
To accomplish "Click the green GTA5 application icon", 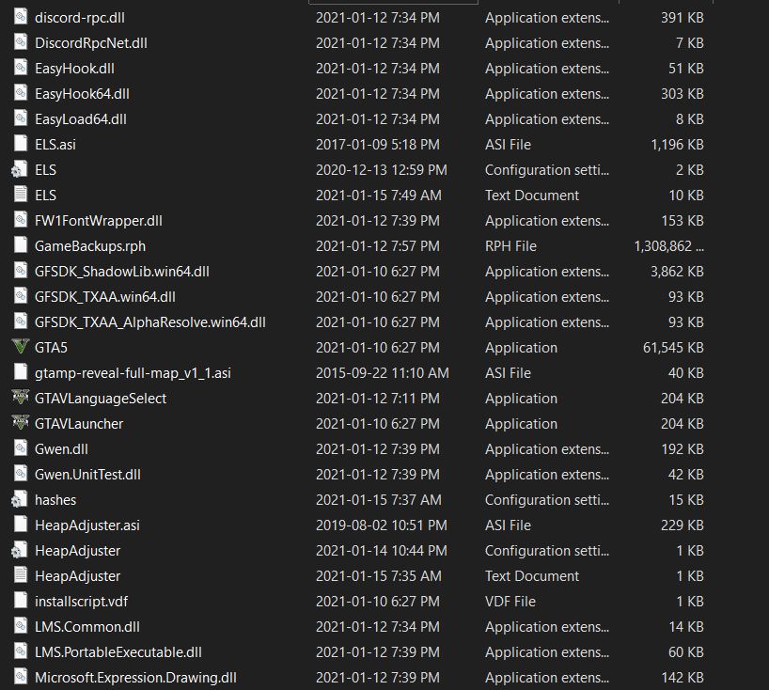I will pyautogui.click(x=20, y=347).
